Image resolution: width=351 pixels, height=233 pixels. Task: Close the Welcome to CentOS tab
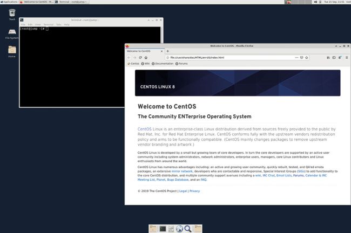tap(161, 51)
